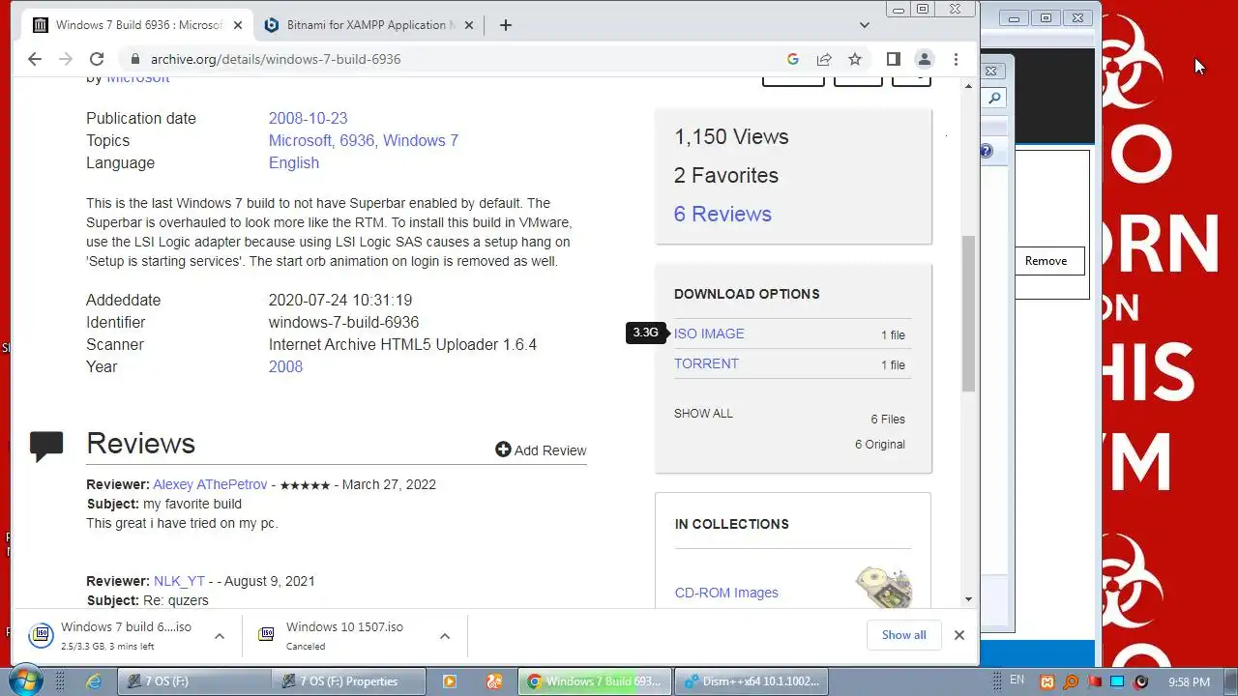Expand the Windows 10 1507.iso download options
The image size is (1238, 696).
(x=445, y=635)
